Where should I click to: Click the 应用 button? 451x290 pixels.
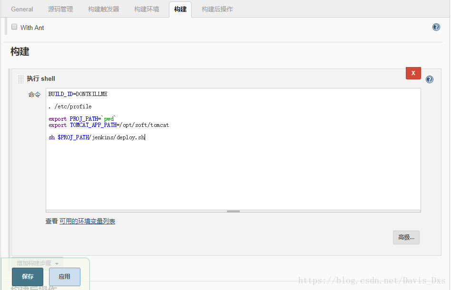pos(64,277)
